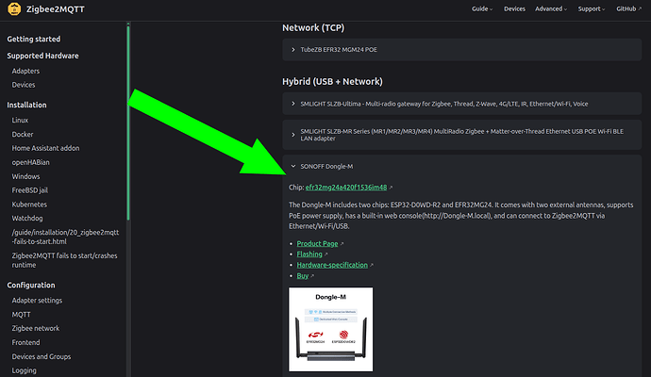Open the Dongle-M Product Page link
Viewport: 651px width, 377px height.
click(x=317, y=243)
